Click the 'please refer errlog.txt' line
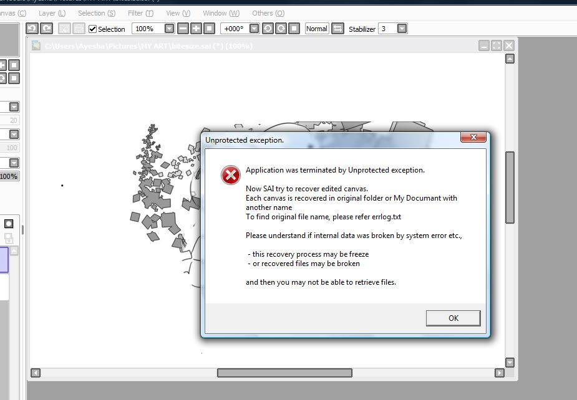The height and width of the screenshot is (400, 577). 367,217
